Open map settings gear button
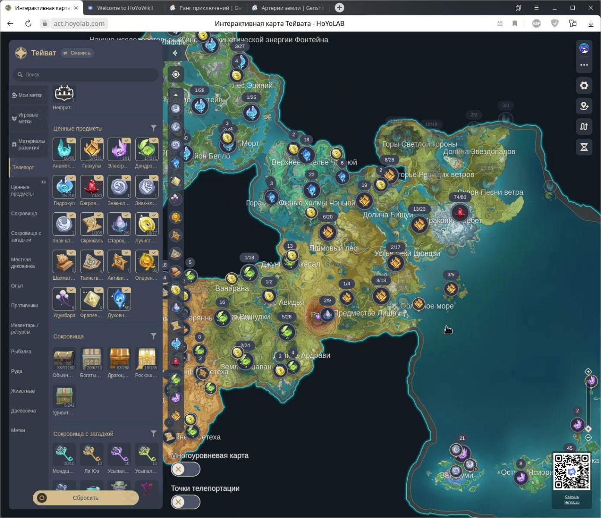The image size is (601, 518). point(584,85)
